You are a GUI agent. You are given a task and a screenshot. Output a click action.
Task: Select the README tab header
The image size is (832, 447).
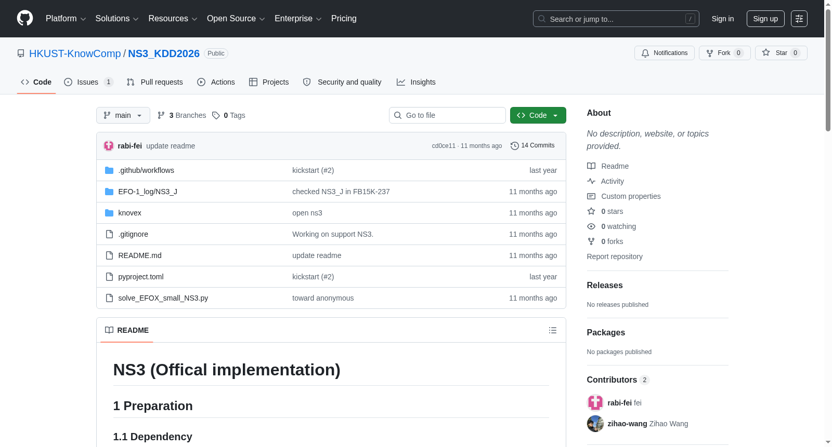pyautogui.click(x=127, y=330)
